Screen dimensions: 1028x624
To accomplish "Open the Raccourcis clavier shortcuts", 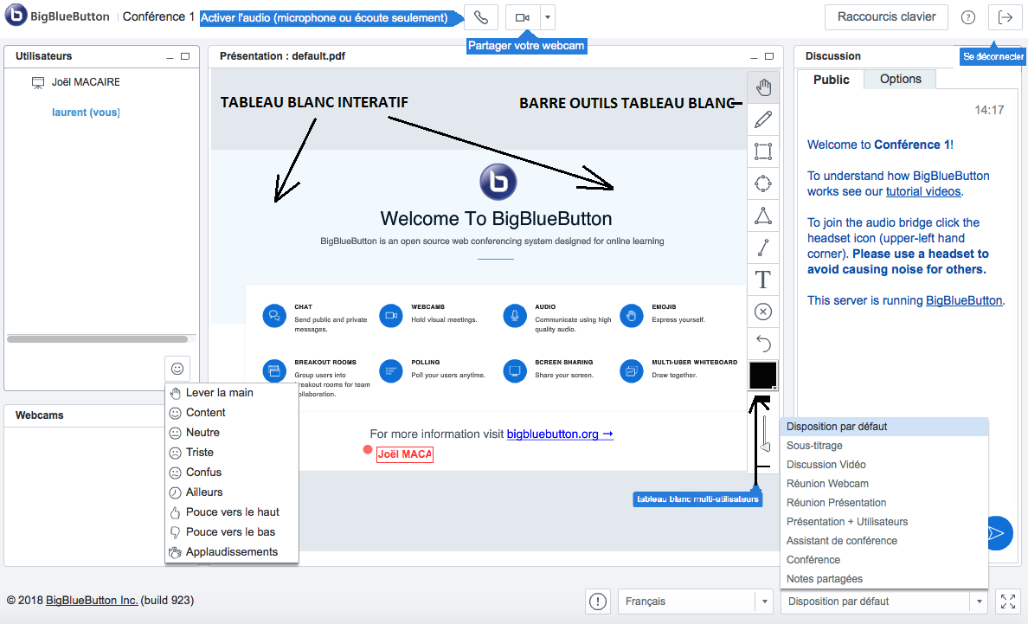I will 886,17.
